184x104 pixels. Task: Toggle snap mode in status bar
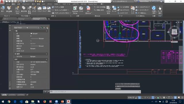click(136, 98)
